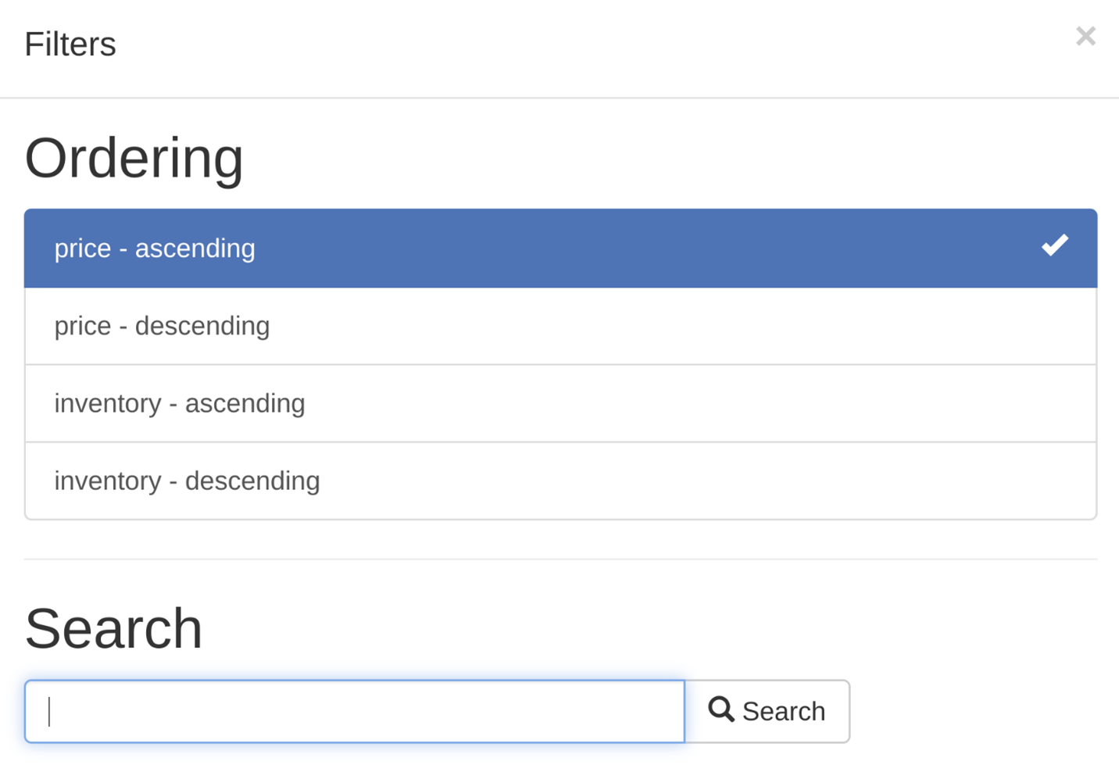Click the last row in the ordering list
The width and height of the screenshot is (1119, 765).
(559, 481)
